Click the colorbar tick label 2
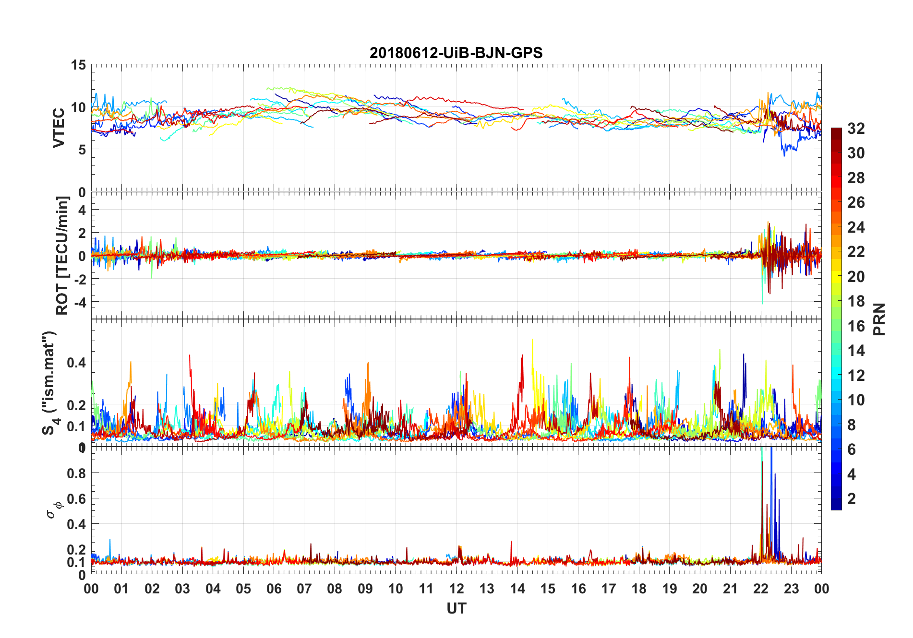This screenshot has width=913, height=638. click(x=852, y=498)
